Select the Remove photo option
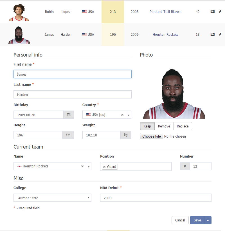The image size is (225, 231). (x=164, y=126)
